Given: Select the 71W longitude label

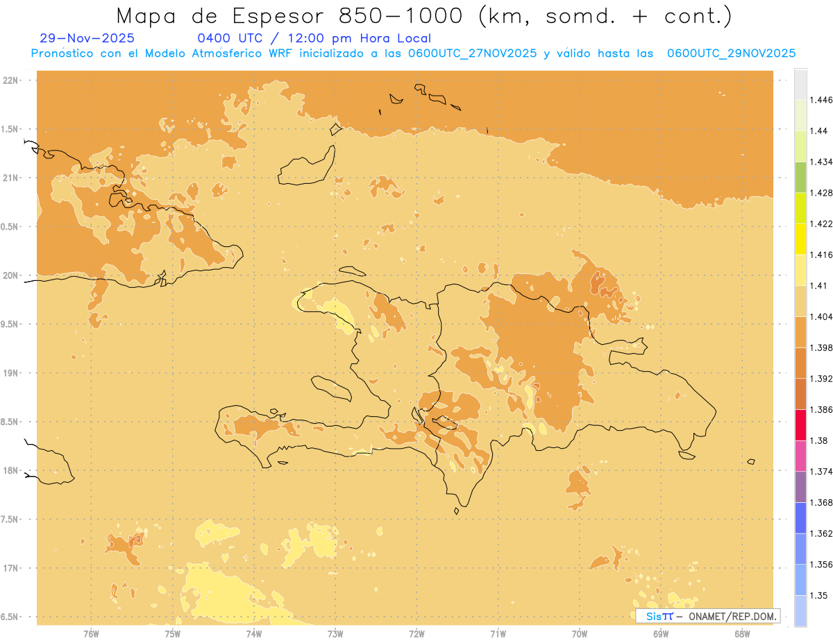Looking at the screenshot, I should click(x=498, y=633).
